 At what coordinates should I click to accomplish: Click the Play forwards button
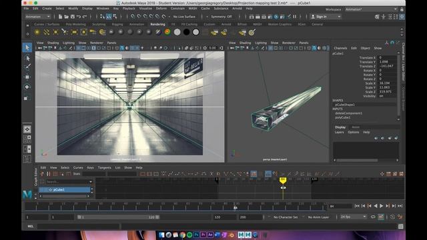[381, 206]
